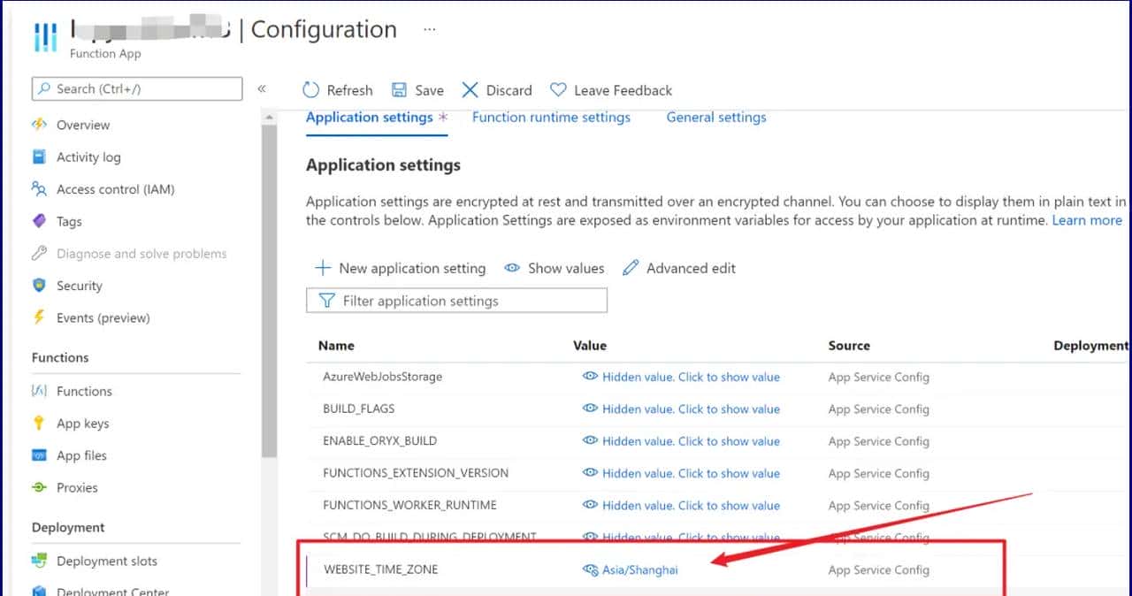Collapse the sidebar with the chevron
The height and width of the screenshot is (596, 1132).
262,88
